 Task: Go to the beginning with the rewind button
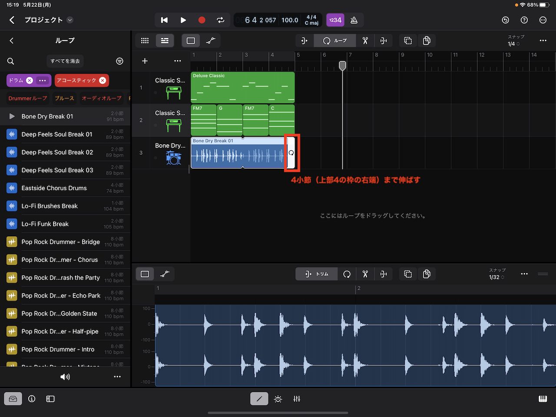(x=164, y=20)
